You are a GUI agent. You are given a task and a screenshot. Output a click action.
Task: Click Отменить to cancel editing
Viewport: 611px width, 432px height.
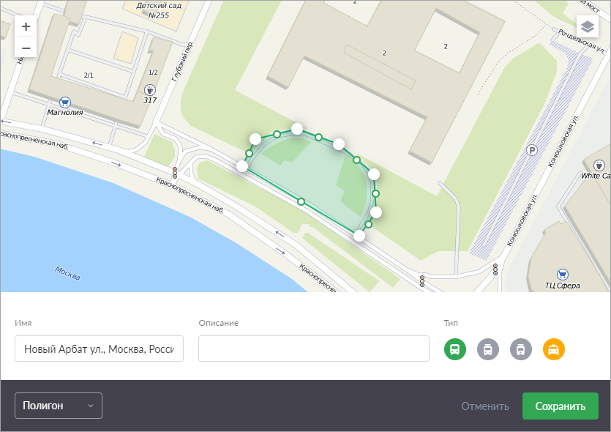(x=484, y=406)
